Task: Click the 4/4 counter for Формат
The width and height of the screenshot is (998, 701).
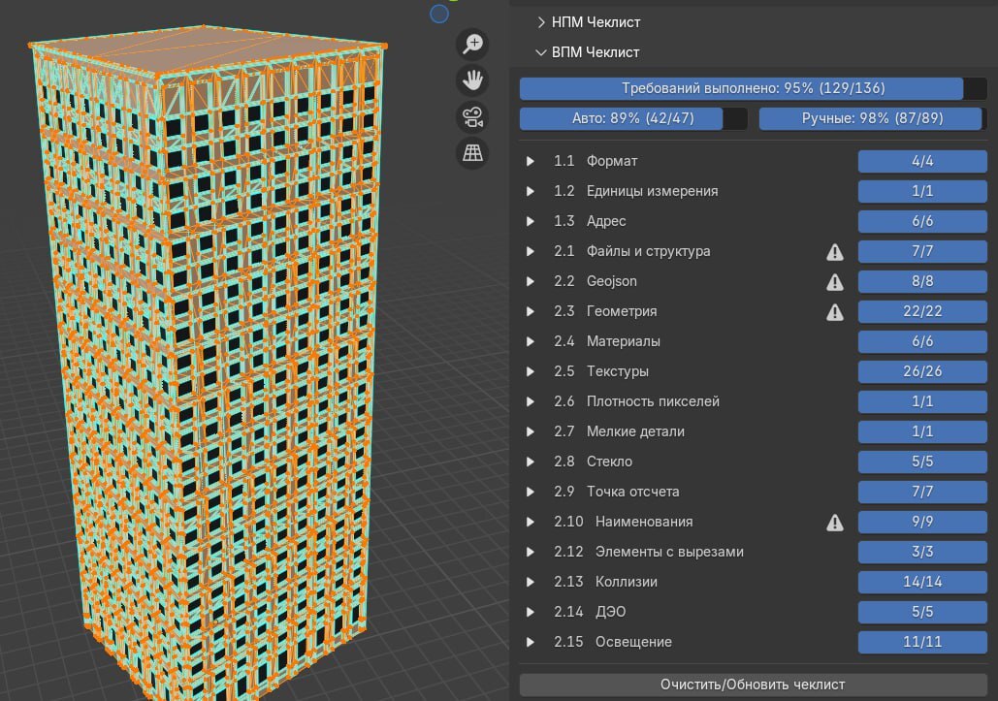Action: click(922, 161)
